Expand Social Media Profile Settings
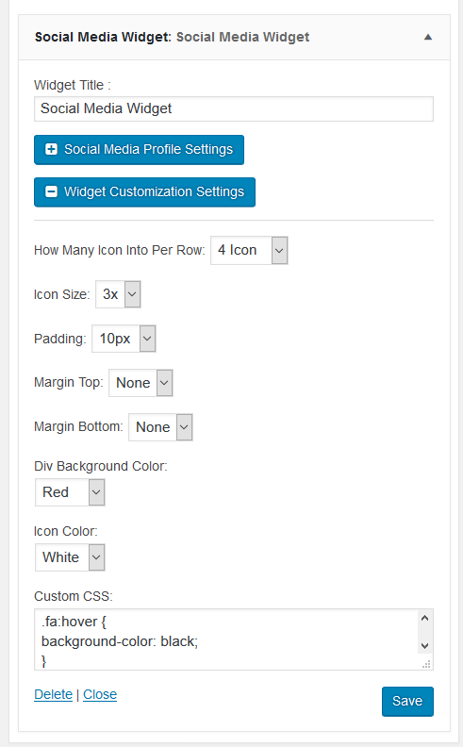 click(140, 150)
